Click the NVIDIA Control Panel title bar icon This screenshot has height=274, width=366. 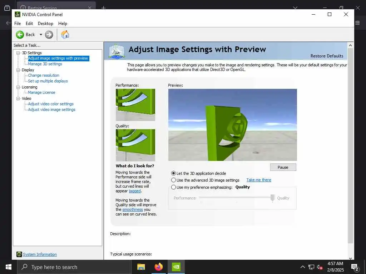coord(18,14)
